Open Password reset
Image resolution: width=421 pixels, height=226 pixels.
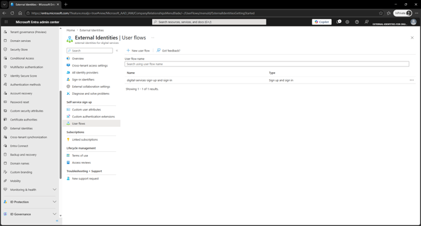coord(19,102)
